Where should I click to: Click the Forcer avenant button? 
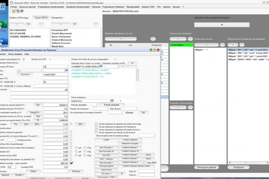[x=112, y=105]
